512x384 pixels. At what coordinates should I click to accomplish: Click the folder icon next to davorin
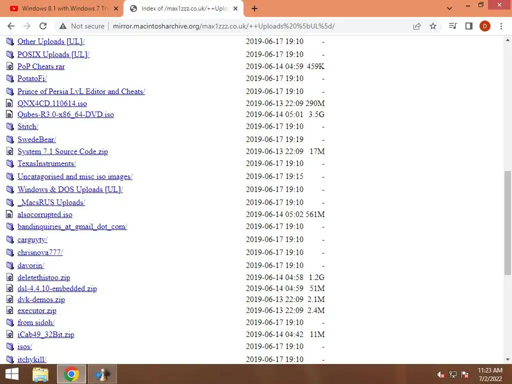coord(10,265)
